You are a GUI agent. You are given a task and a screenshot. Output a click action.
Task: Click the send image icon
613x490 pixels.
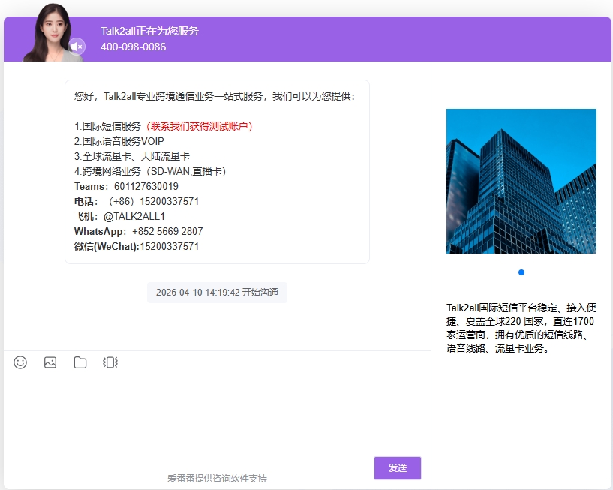point(50,362)
